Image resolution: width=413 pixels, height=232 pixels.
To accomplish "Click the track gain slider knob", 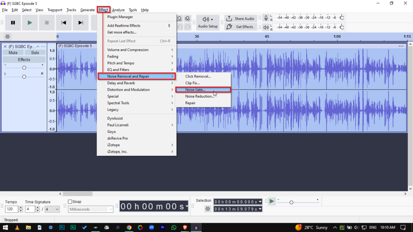I will click(24, 68).
